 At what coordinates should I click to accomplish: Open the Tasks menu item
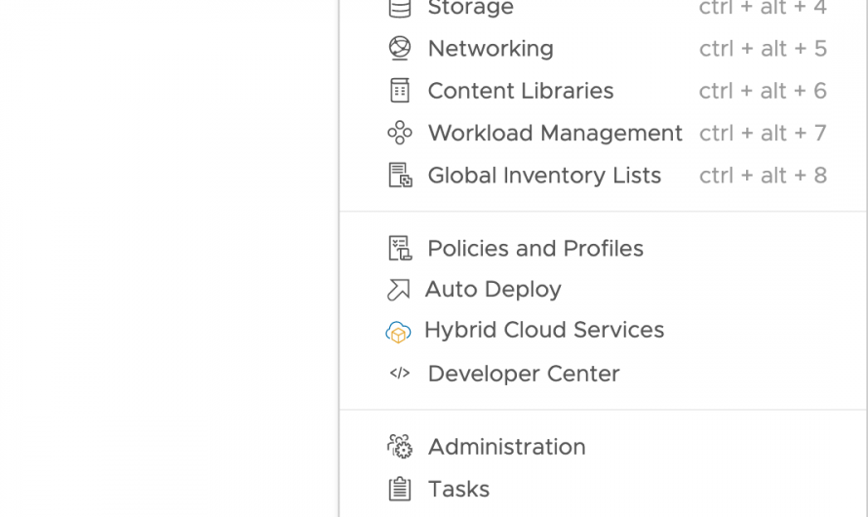[x=458, y=489]
